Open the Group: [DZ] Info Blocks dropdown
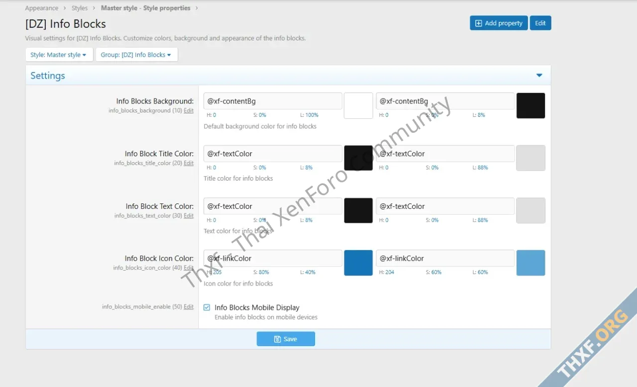 (136, 55)
